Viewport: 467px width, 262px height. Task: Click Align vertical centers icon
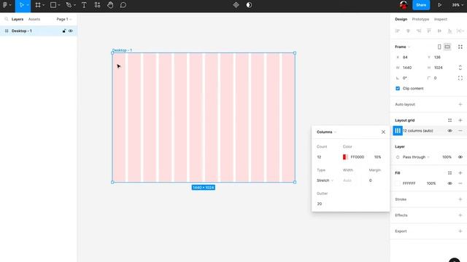[439, 31]
